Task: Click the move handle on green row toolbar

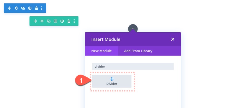Action: 35,21
